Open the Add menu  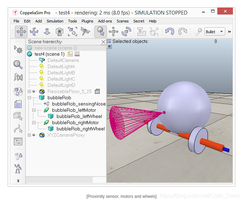[x=39, y=21]
